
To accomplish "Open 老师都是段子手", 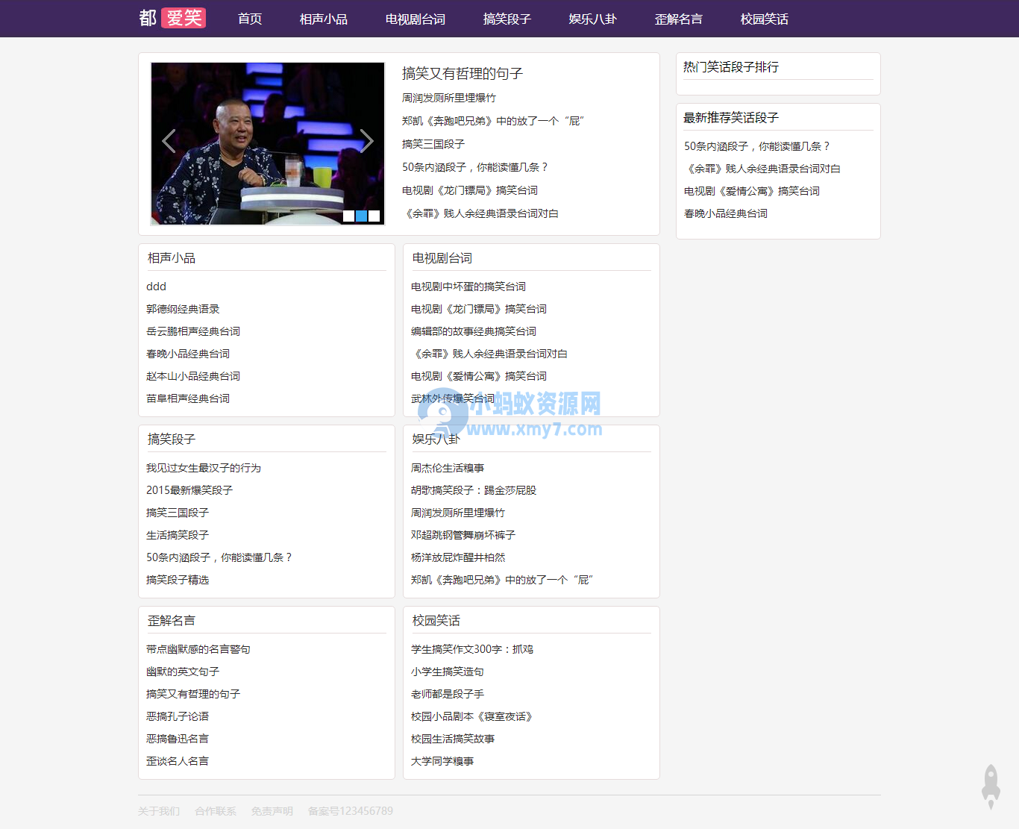I will tap(448, 694).
